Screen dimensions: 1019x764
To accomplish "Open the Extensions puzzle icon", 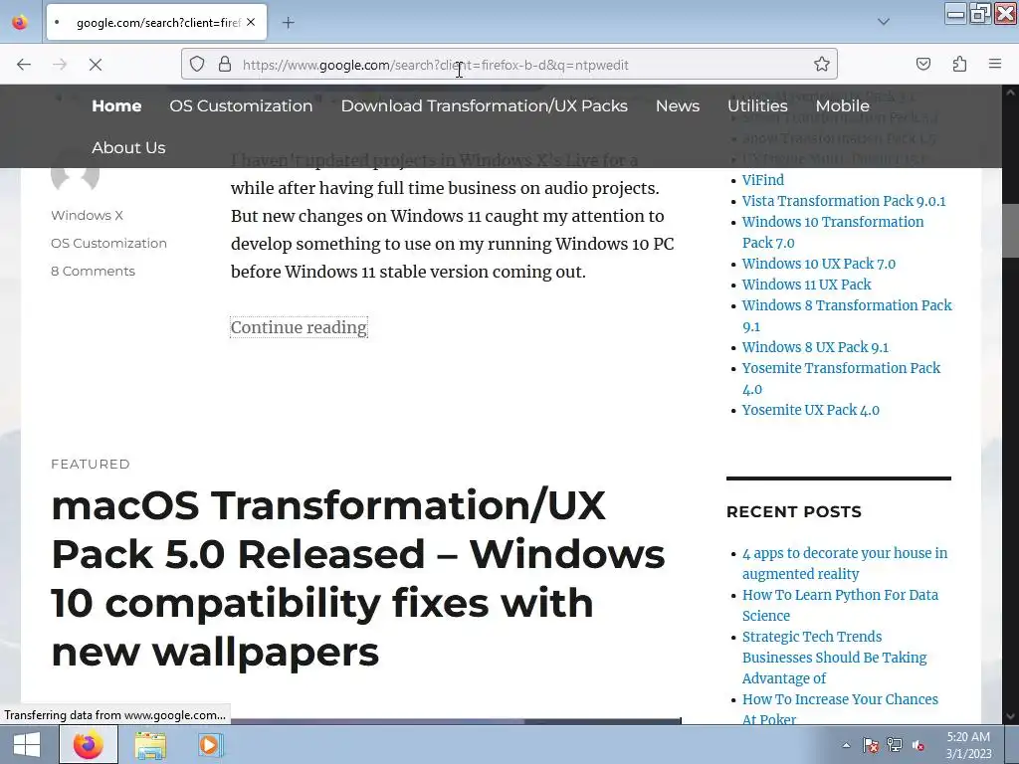I will coord(959,64).
